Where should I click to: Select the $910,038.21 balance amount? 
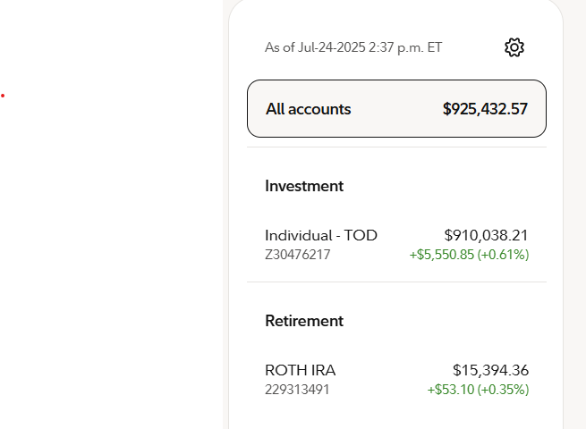486,236
